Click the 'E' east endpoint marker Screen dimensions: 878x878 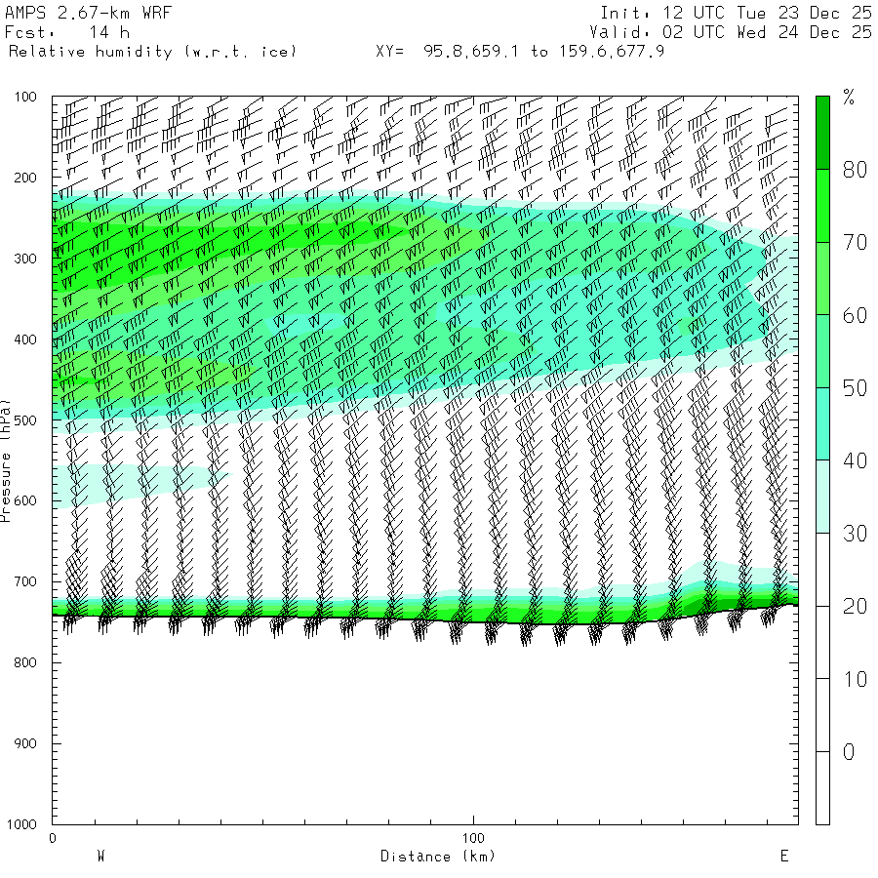click(x=783, y=857)
